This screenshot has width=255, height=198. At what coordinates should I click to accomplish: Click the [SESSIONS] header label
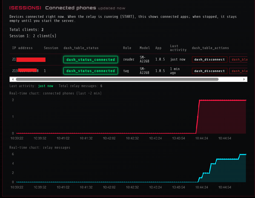25,8
